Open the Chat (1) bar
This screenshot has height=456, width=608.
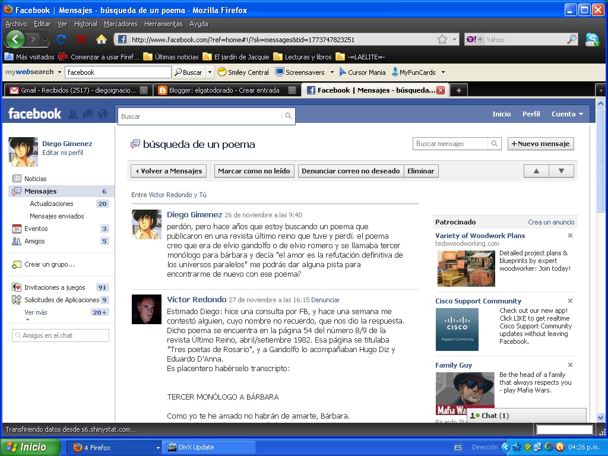click(x=527, y=415)
